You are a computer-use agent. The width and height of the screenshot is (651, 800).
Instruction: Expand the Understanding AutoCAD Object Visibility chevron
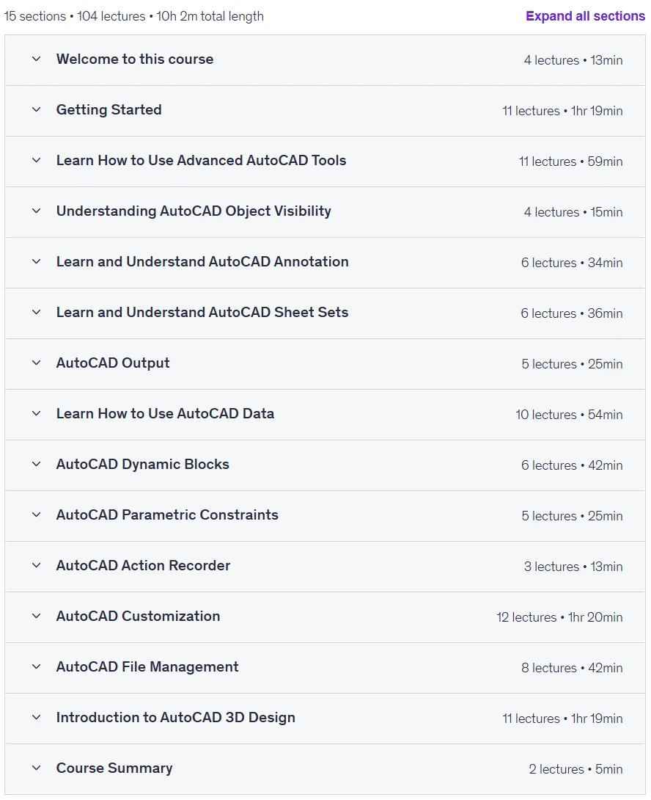pos(36,211)
